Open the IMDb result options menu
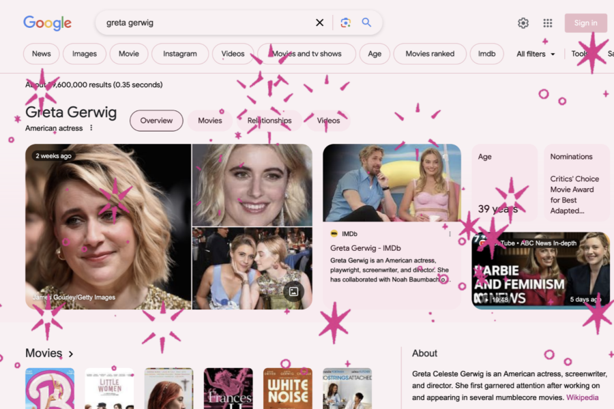The width and height of the screenshot is (614, 409). pos(450,234)
